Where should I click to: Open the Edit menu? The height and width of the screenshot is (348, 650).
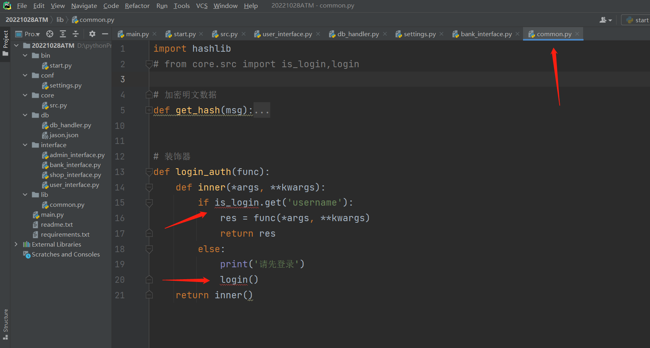(39, 6)
